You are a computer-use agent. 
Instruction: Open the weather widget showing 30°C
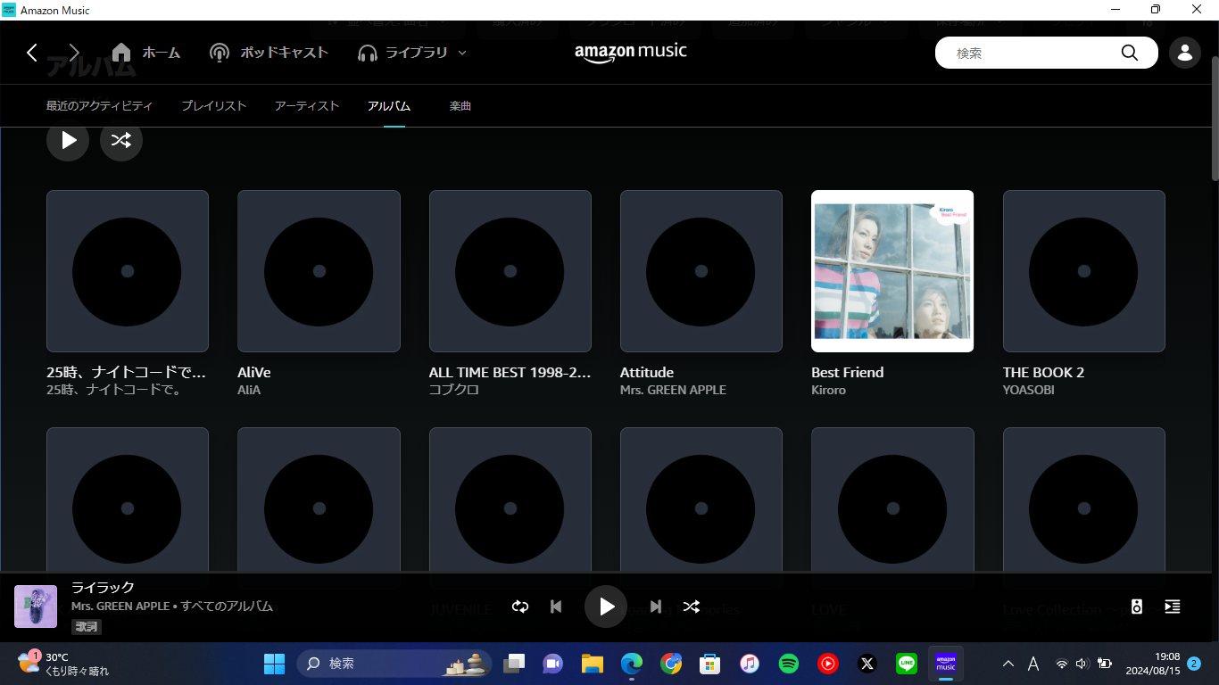click(x=64, y=664)
